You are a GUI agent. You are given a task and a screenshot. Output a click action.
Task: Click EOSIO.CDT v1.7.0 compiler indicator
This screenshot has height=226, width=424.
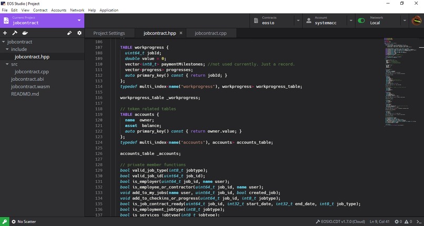(339, 222)
